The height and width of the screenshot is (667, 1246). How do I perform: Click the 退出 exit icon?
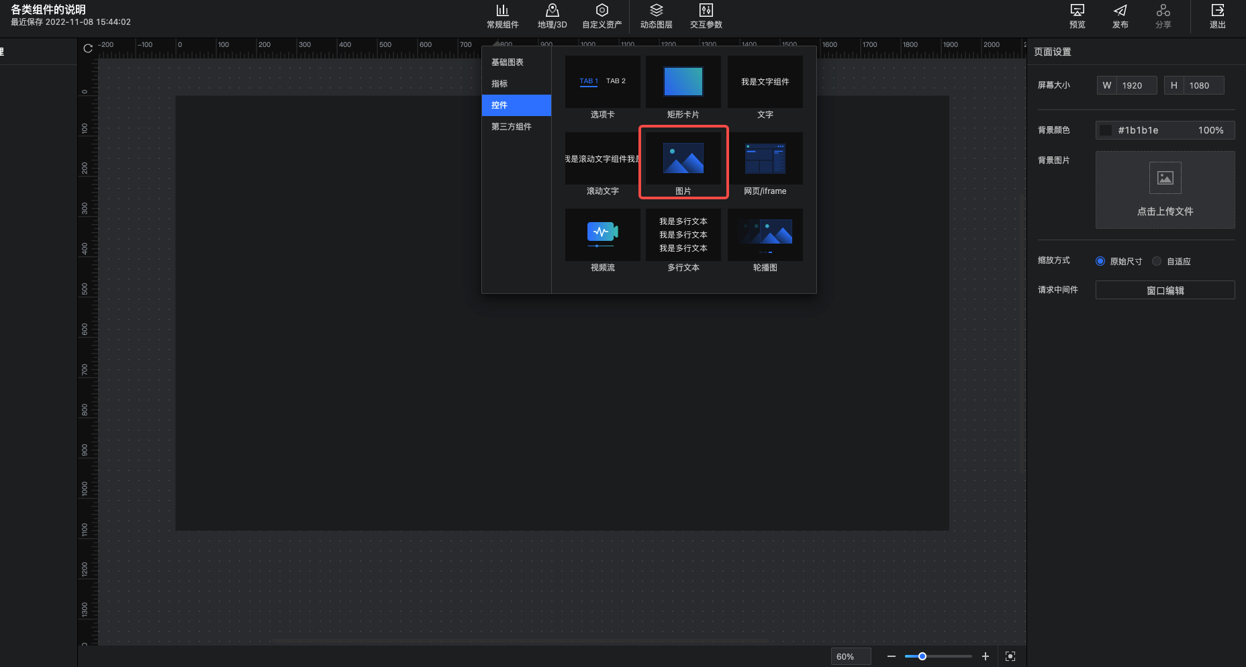[1217, 11]
